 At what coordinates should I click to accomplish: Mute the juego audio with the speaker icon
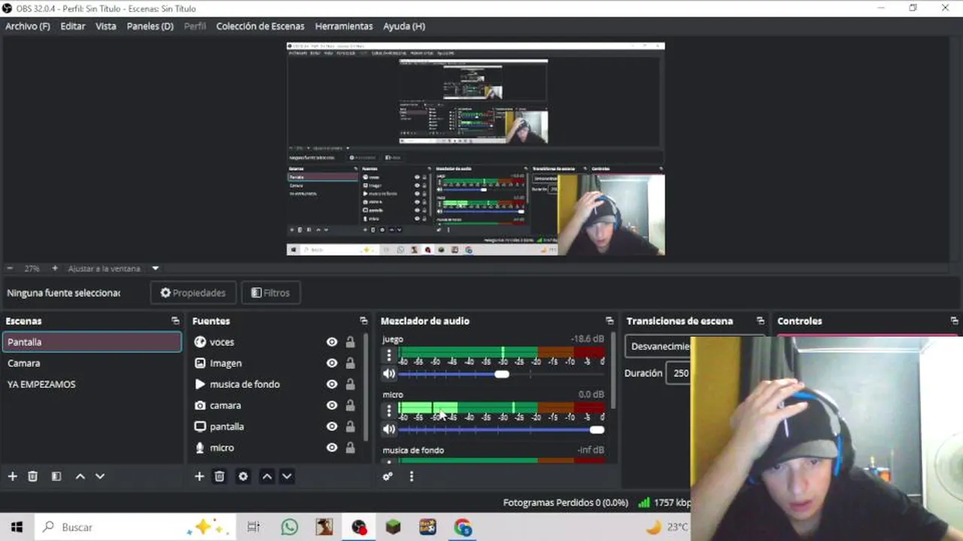click(389, 373)
